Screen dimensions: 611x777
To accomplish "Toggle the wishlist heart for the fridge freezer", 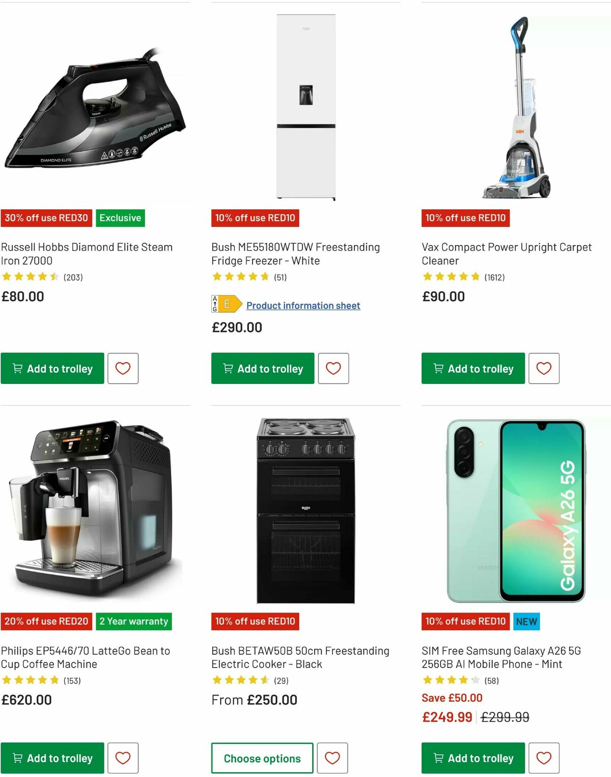I will coord(334,368).
